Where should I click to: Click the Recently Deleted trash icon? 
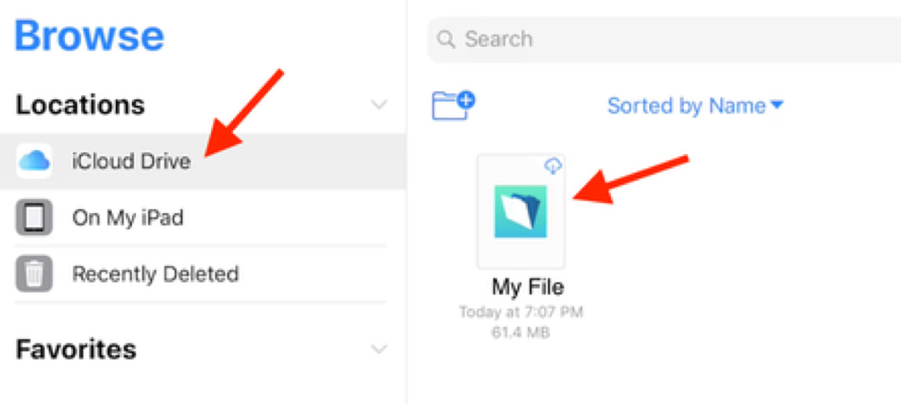pyautogui.click(x=34, y=274)
